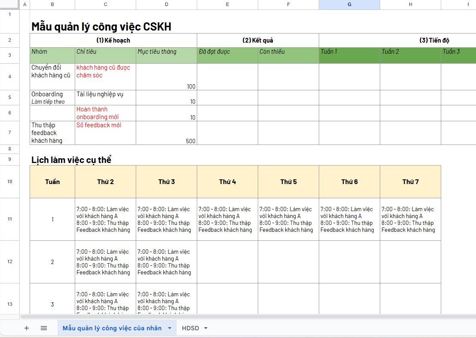Open dropdown arrow on active sheet tab

(x=169, y=328)
